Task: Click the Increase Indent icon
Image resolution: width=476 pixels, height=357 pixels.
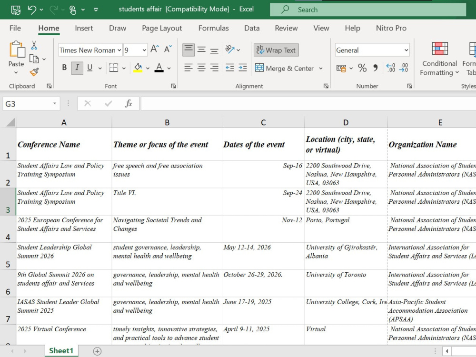Action: (243, 68)
